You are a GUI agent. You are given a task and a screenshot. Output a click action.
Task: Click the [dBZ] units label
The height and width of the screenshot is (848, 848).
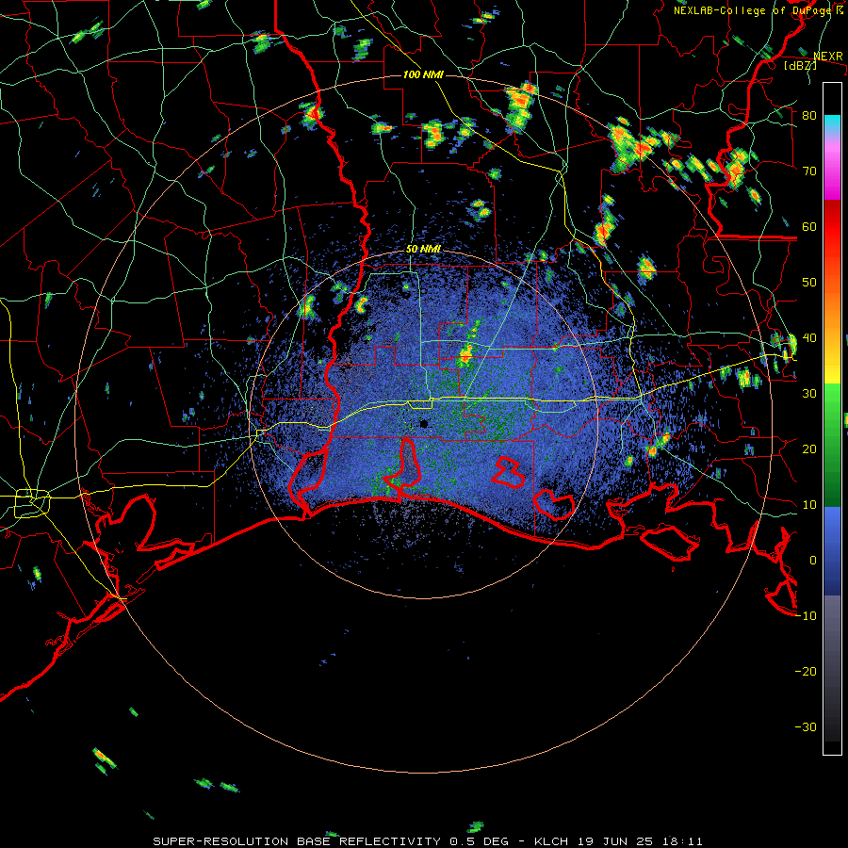pyautogui.click(x=800, y=65)
